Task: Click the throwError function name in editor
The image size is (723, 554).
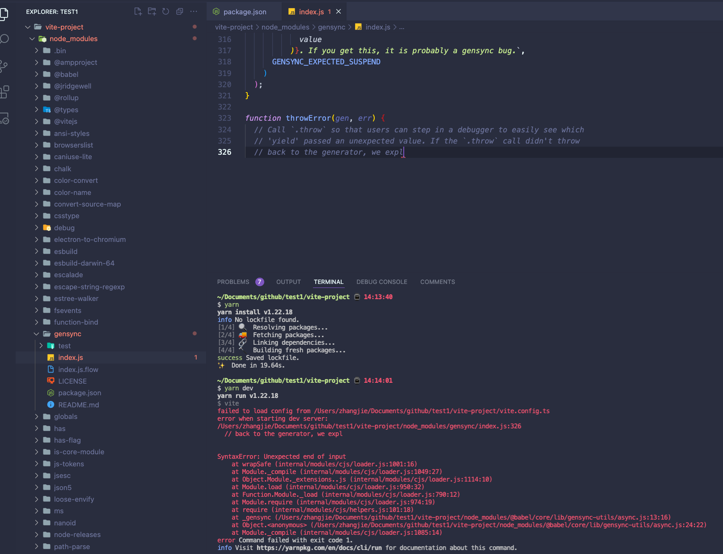Action: [x=309, y=118]
